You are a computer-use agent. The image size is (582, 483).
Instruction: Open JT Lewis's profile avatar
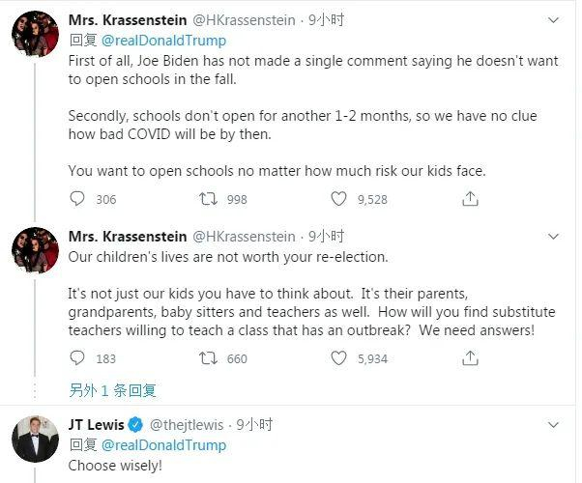pyautogui.click(x=35, y=439)
